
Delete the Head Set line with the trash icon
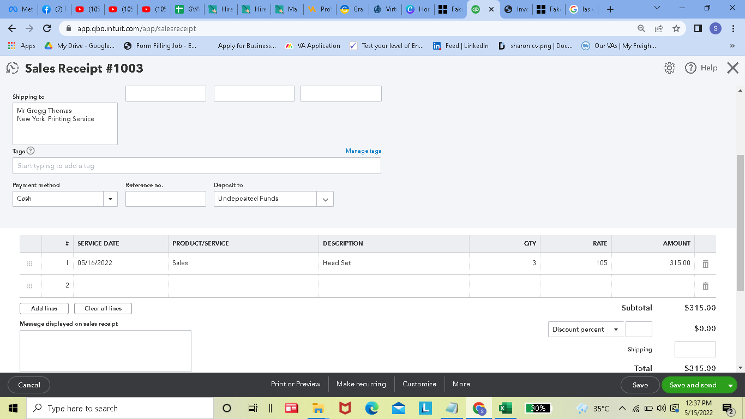[705, 264]
